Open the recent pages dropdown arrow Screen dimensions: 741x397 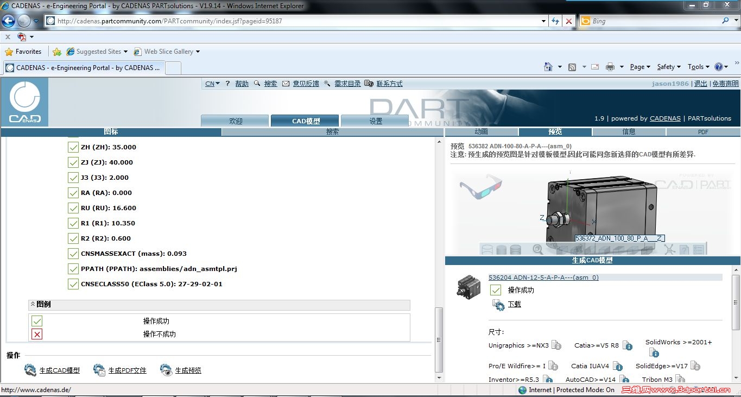[36, 21]
